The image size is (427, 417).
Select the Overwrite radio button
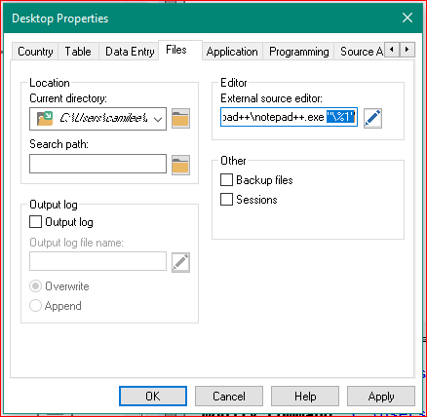point(35,286)
